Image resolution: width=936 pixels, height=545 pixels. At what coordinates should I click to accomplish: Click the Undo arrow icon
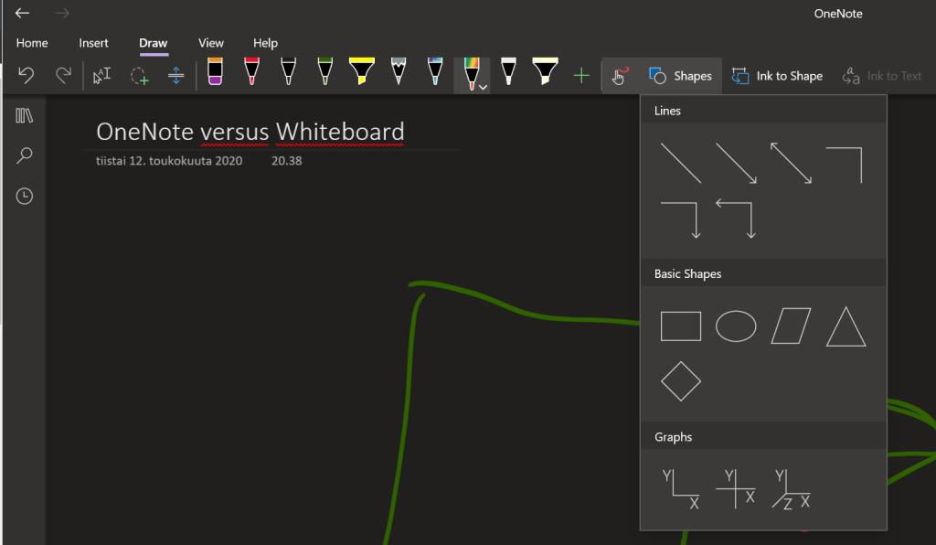[27, 75]
